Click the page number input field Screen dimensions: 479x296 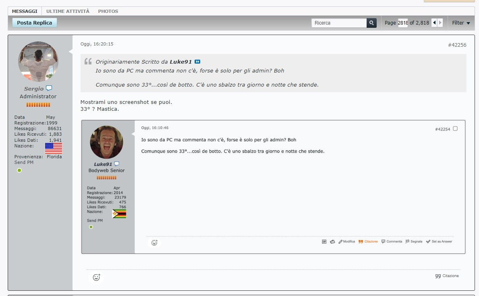coord(403,23)
